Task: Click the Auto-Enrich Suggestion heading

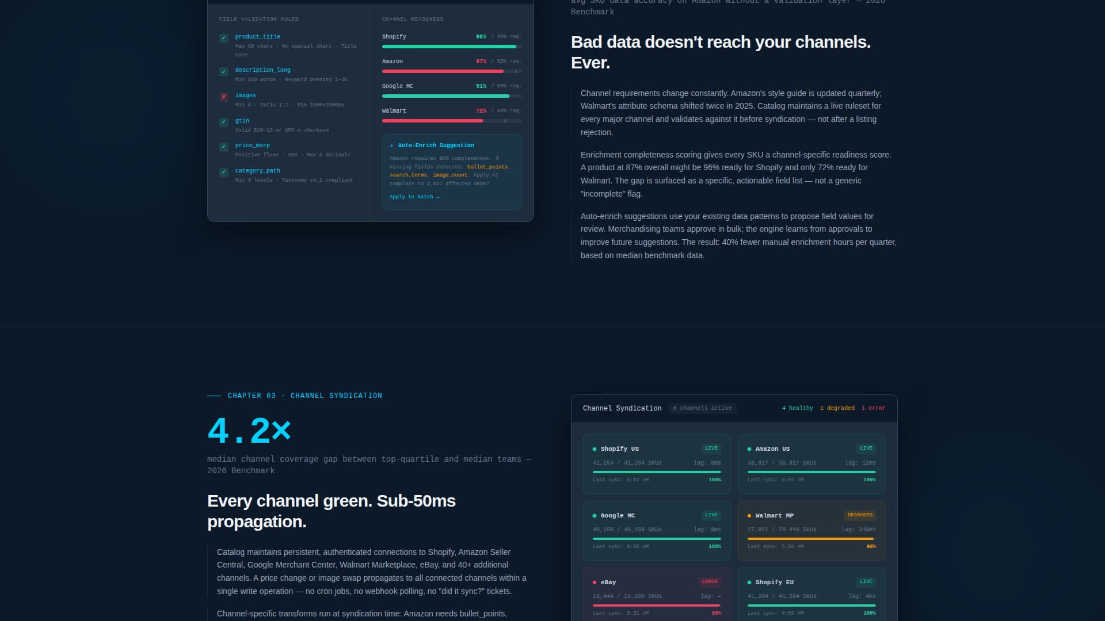Action: coord(436,145)
